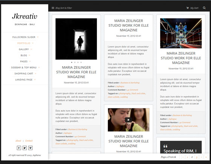
Task: Click Business & Marketing in bridge photo card
Action: point(182,115)
